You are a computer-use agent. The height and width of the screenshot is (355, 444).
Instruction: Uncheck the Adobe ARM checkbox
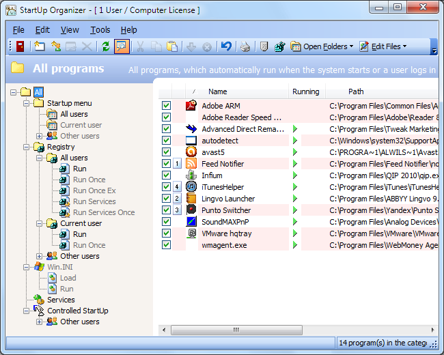tap(166, 106)
